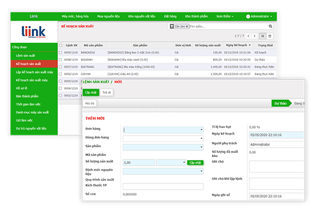318x213 pixels.
Task: Check row 0003/1219 checkbox
Action: (x=60, y=95)
